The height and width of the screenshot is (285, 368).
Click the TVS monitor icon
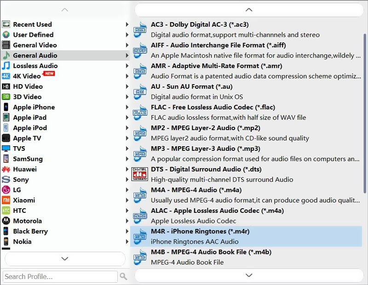click(6, 148)
